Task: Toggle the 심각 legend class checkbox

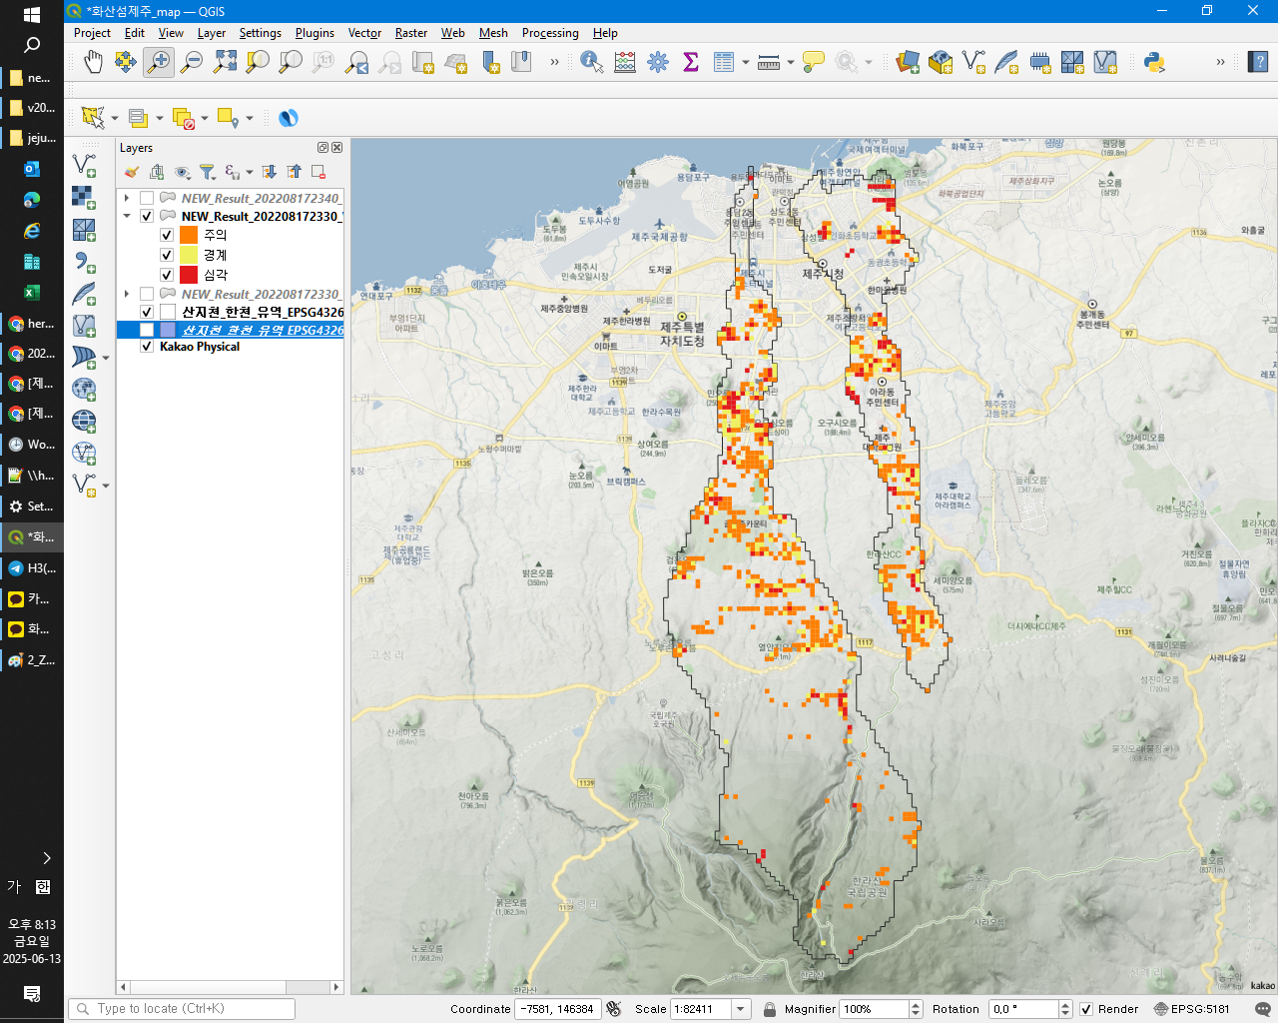Action: (x=167, y=275)
